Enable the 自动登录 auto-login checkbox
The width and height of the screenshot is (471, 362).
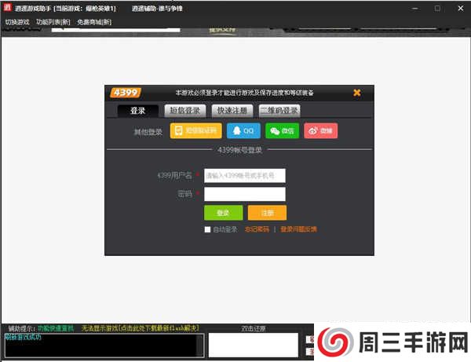207,229
